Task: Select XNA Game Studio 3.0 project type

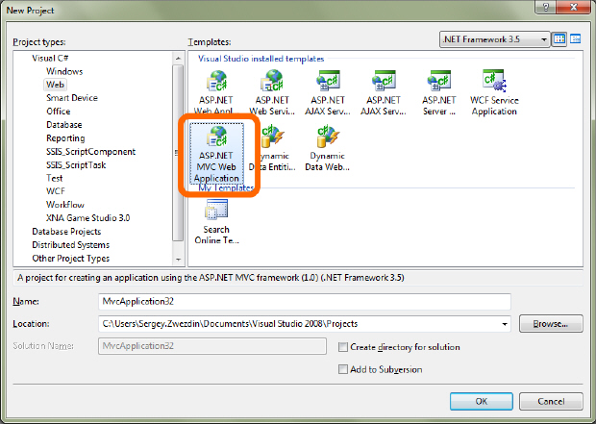Action: point(87,218)
